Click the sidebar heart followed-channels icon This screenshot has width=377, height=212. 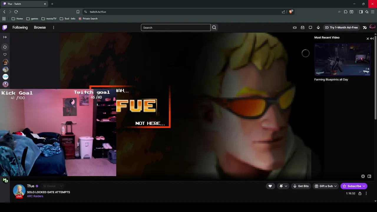coord(5,54)
